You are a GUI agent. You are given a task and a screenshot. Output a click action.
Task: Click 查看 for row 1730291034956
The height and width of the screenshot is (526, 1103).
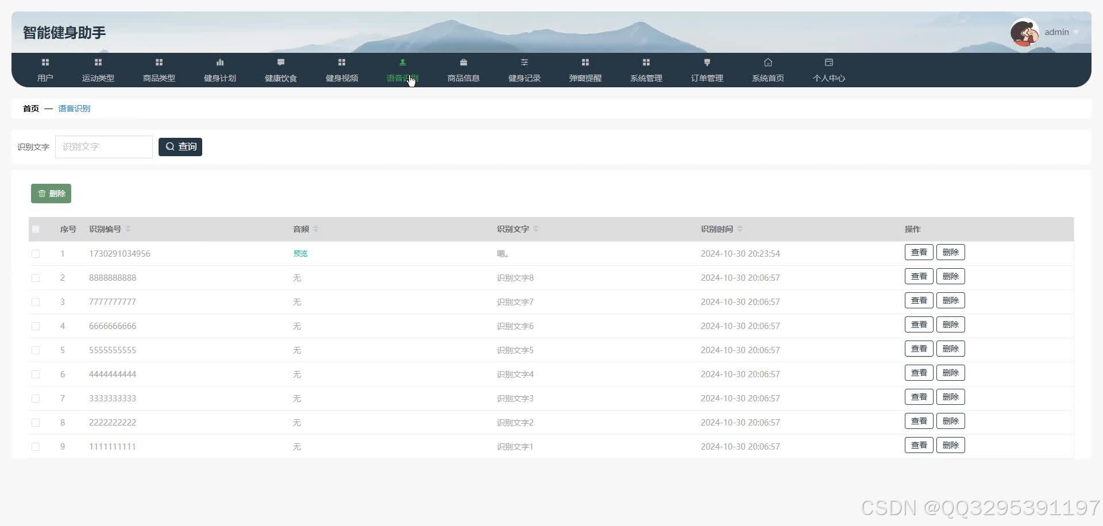pos(919,252)
